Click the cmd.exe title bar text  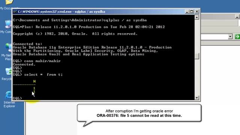(x=61, y=12)
